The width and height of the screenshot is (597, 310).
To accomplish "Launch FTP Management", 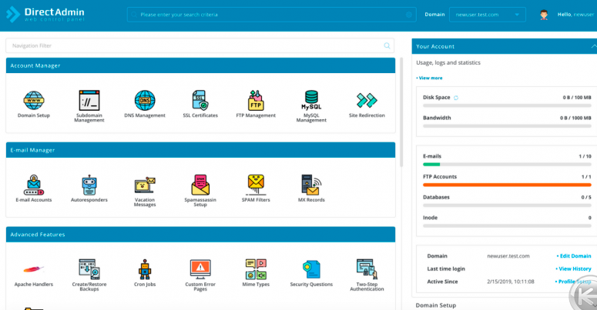I will point(256,101).
